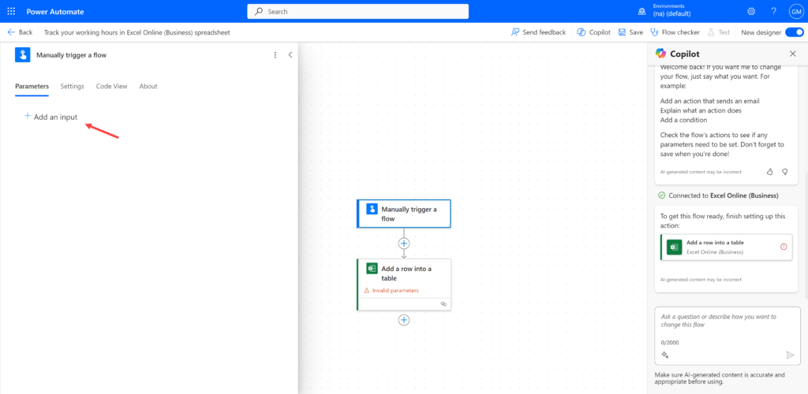Viewport: 808px width, 394px height.
Task: Click Add an input
Action: pyautogui.click(x=51, y=117)
